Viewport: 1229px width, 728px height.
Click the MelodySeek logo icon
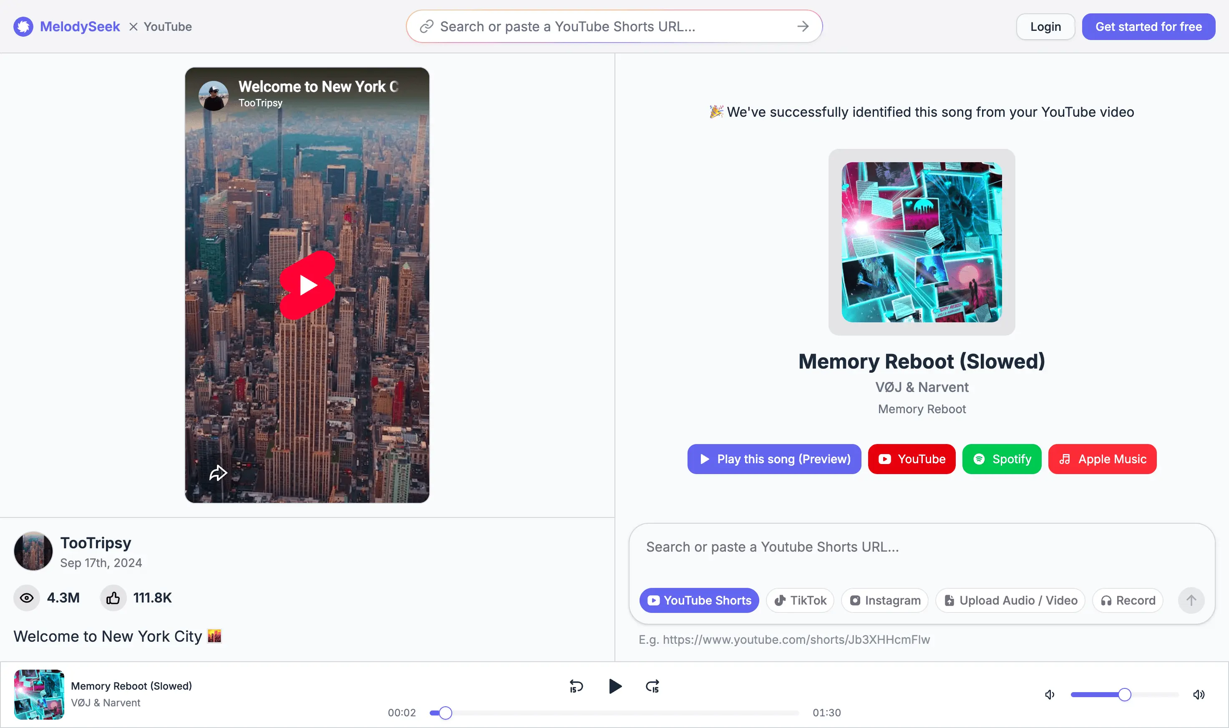(x=23, y=27)
